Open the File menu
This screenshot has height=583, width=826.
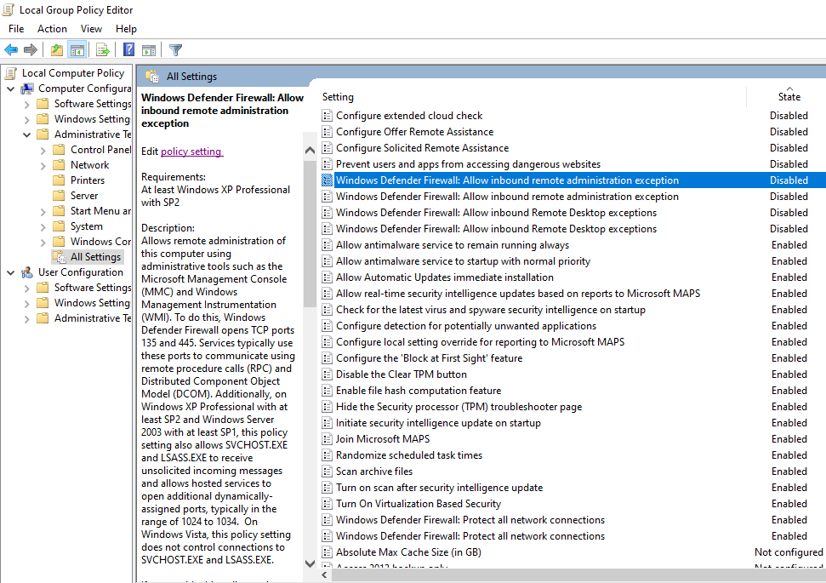coord(16,28)
